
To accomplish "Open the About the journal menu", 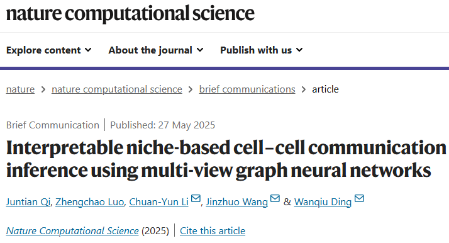I will [x=156, y=50].
